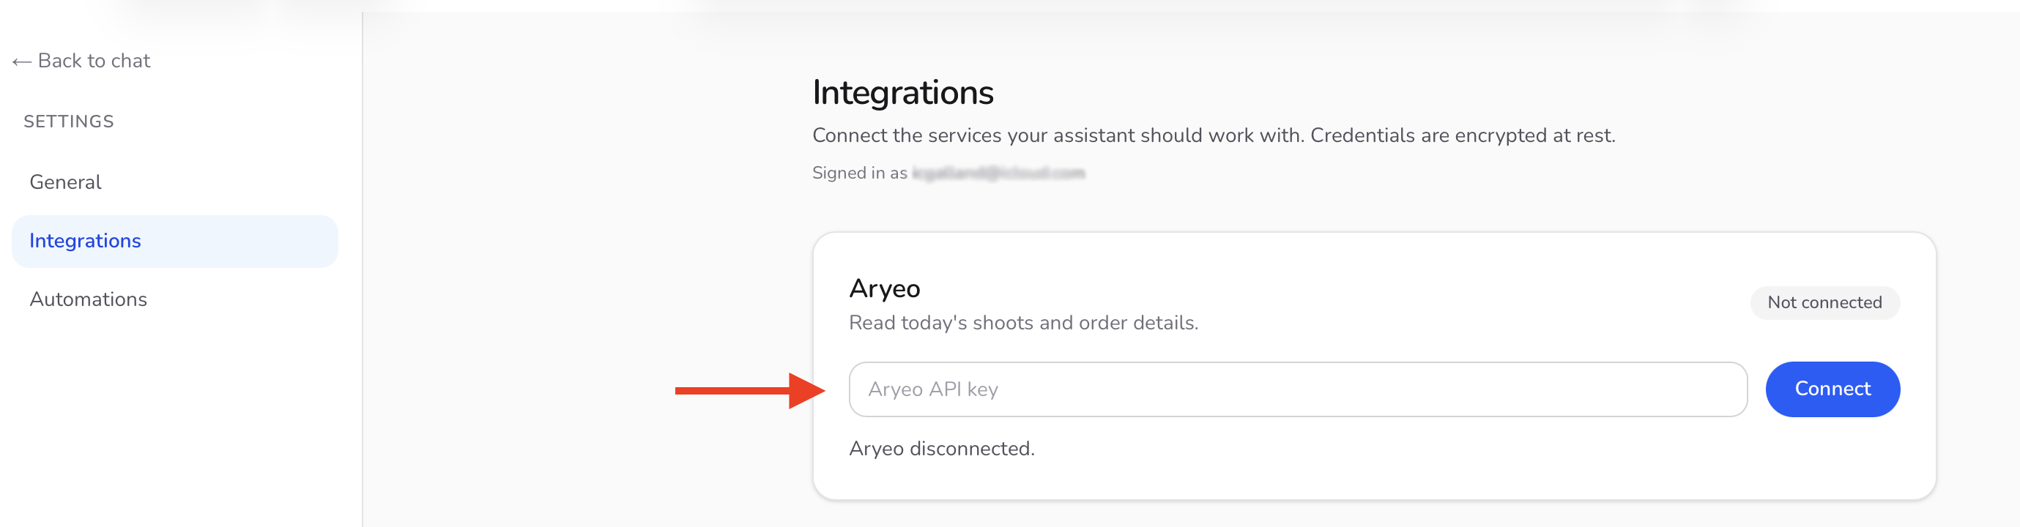Click the Integrations page title
Image resolution: width=2020 pixels, height=527 pixels.
coord(902,92)
